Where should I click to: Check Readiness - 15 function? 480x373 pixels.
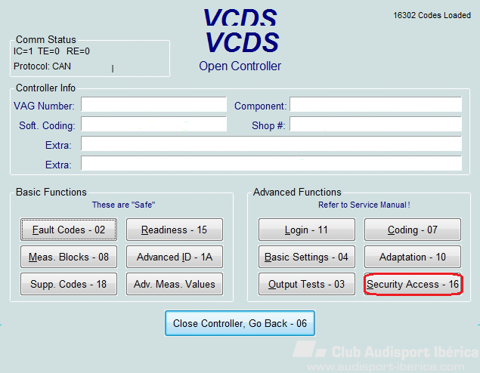175,230
